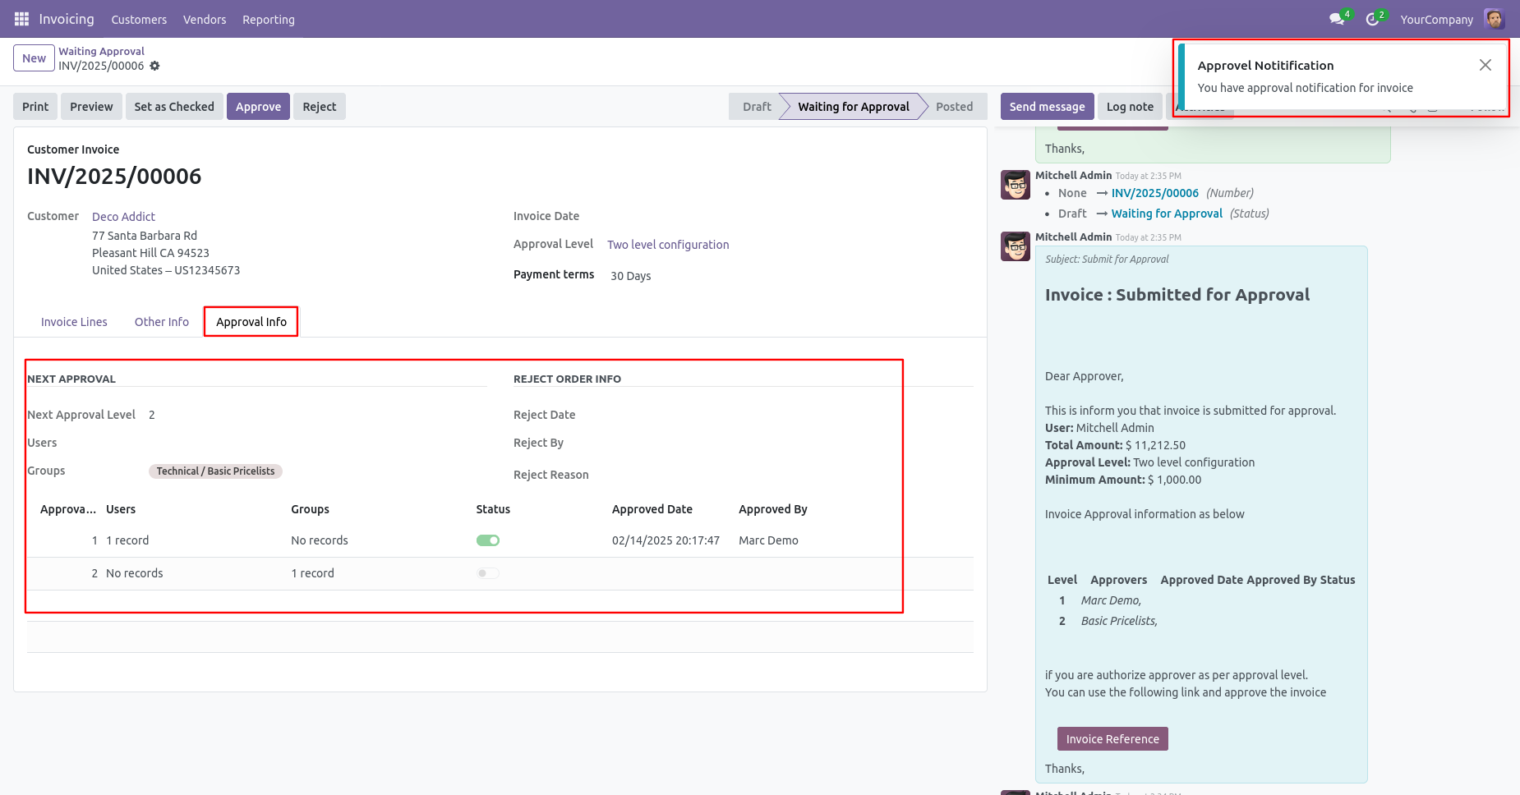This screenshot has width=1520, height=795.
Task: Open the activities clock icon
Action: tap(1372, 19)
